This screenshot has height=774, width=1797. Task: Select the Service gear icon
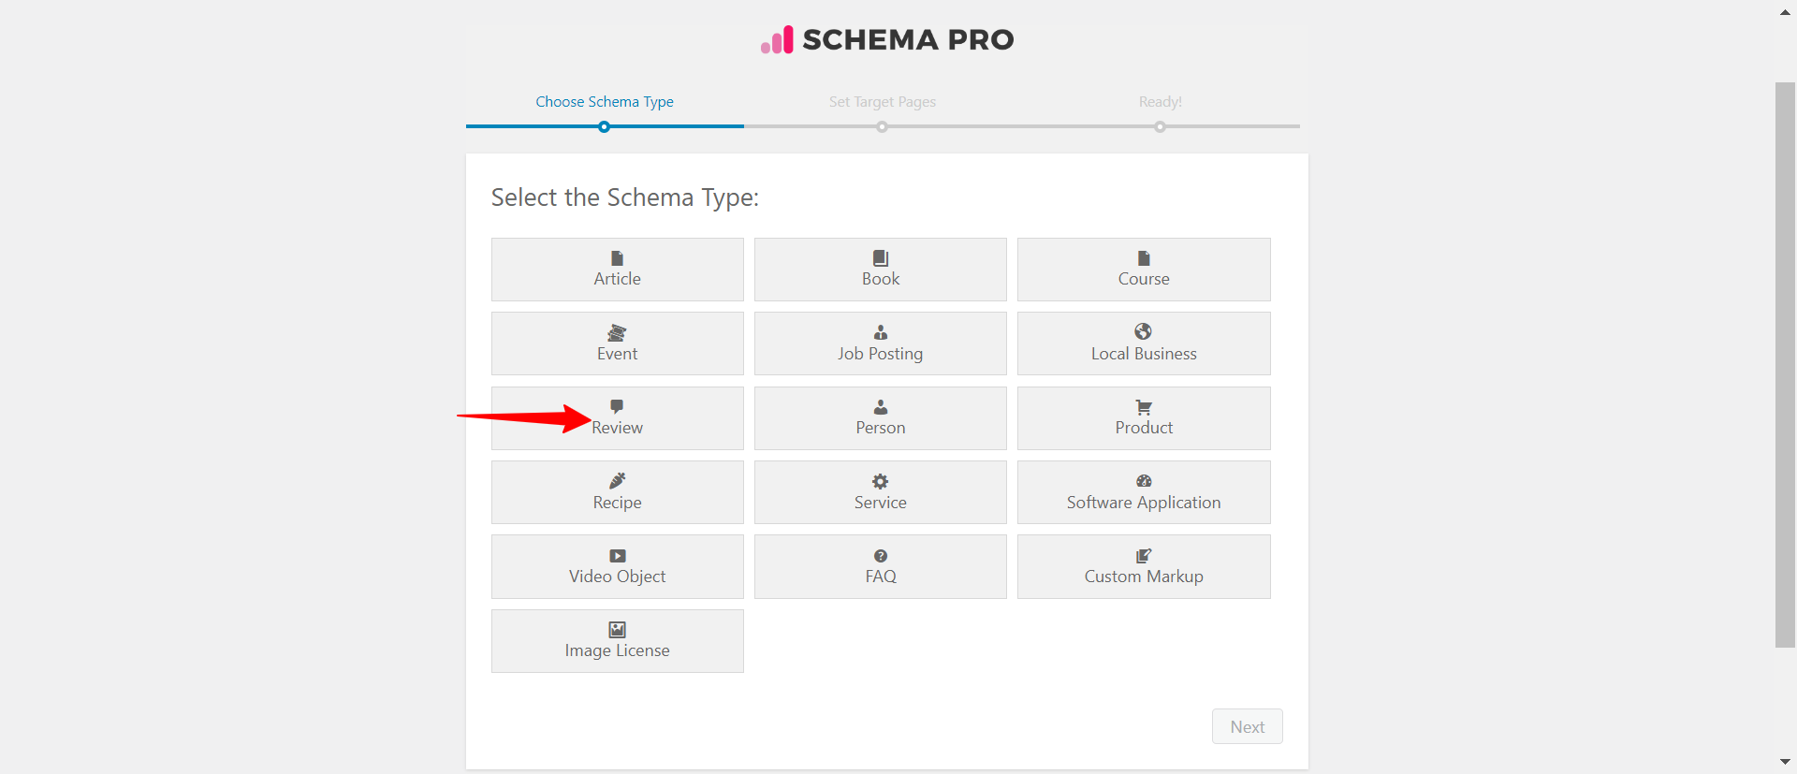point(881,481)
